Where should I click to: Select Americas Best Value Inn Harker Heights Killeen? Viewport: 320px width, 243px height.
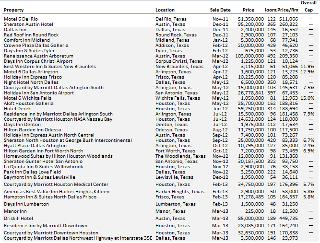(x=57, y=192)
